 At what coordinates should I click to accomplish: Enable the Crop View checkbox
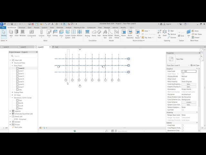[x=183, y=125]
